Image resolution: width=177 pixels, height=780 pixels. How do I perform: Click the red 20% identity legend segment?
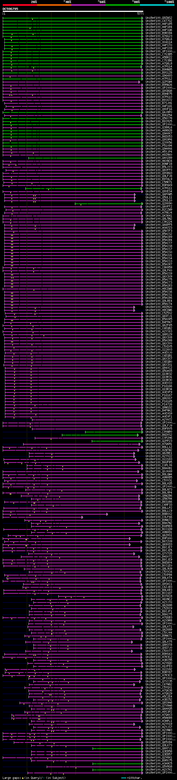pos(20,5)
